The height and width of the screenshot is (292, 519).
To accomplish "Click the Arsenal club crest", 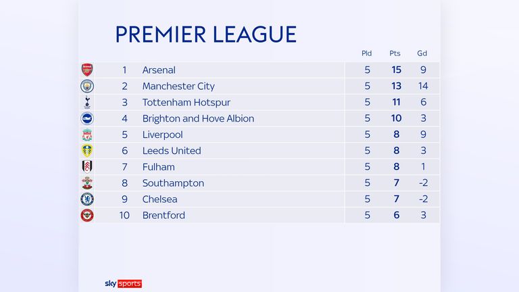I will (x=87, y=70).
